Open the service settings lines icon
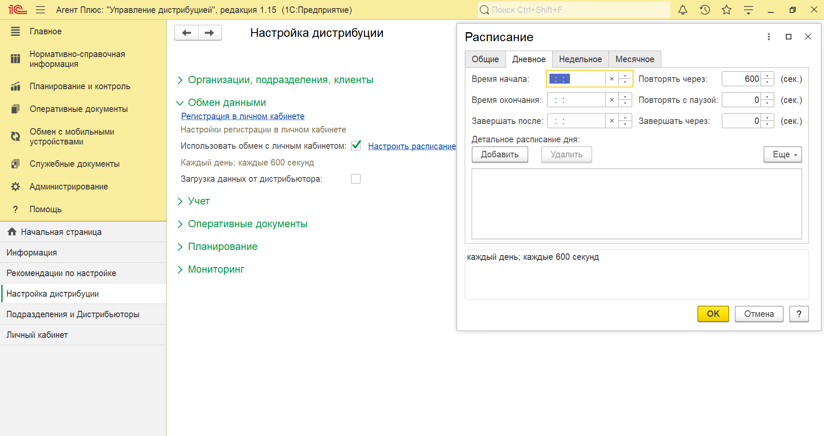 (748, 10)
